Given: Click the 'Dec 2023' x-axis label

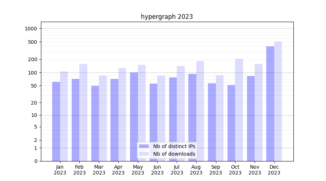Looking at the screenshot, I should pos(274,170).
